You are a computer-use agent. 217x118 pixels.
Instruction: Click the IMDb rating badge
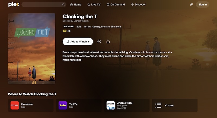(65, 31)
